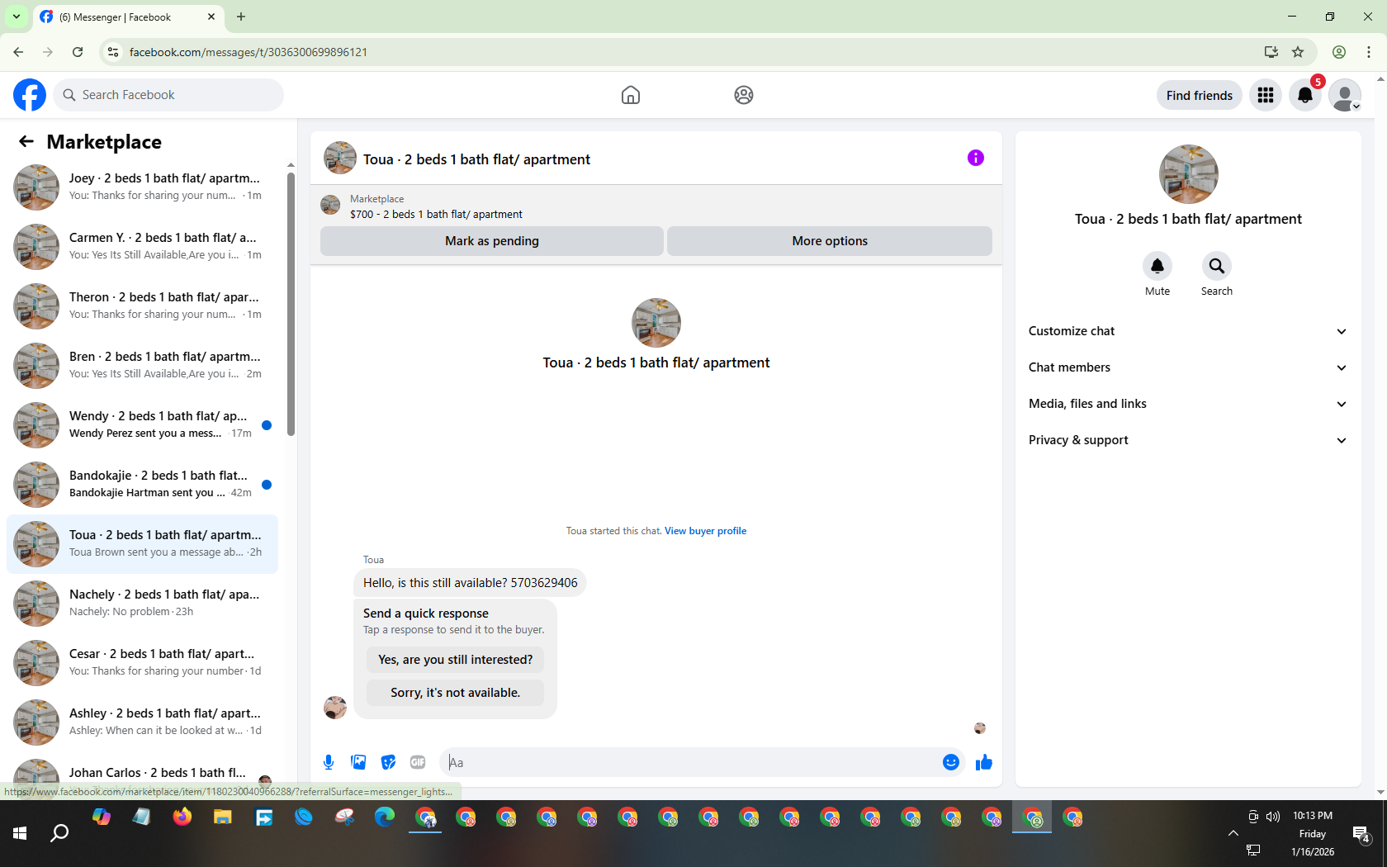This screenshot has height=867, width=1387.
Task: Go back using the Marketplace arrow
Action: (x=26, y=142)
